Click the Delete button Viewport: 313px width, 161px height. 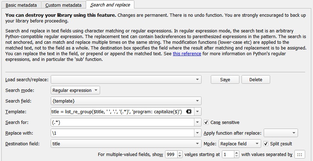[255, 79]
